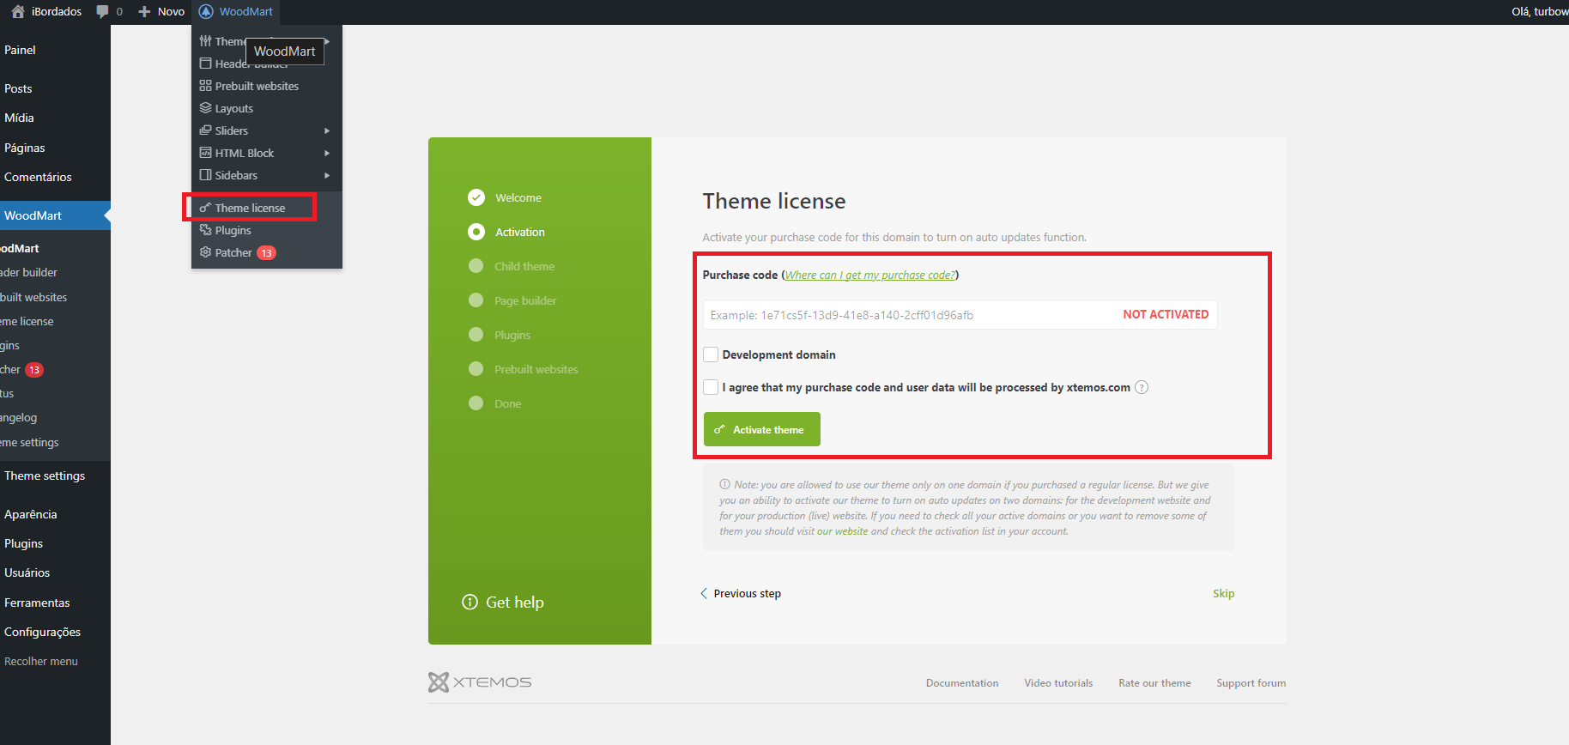The height and width of the screenshot is (745, 1569).
Task: Click the Get help info icon
Action: tap(469, 602)
